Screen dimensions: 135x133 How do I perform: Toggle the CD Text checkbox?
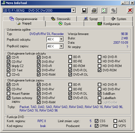(x=9, y=70)
